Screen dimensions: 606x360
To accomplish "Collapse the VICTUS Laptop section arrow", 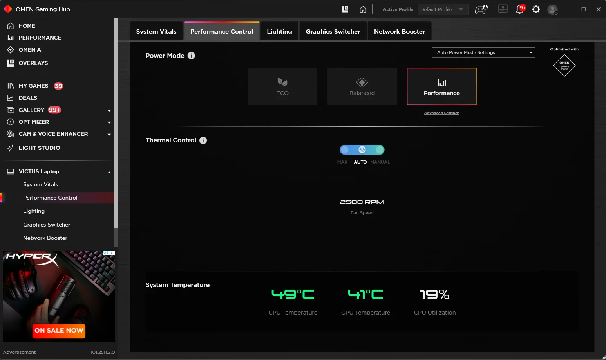I will click(x=109, y=172).
